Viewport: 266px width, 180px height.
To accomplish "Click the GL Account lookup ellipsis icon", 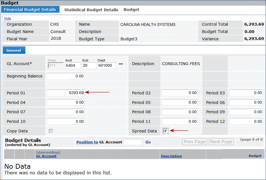I will pyautogui.click(x=121, y=64).
